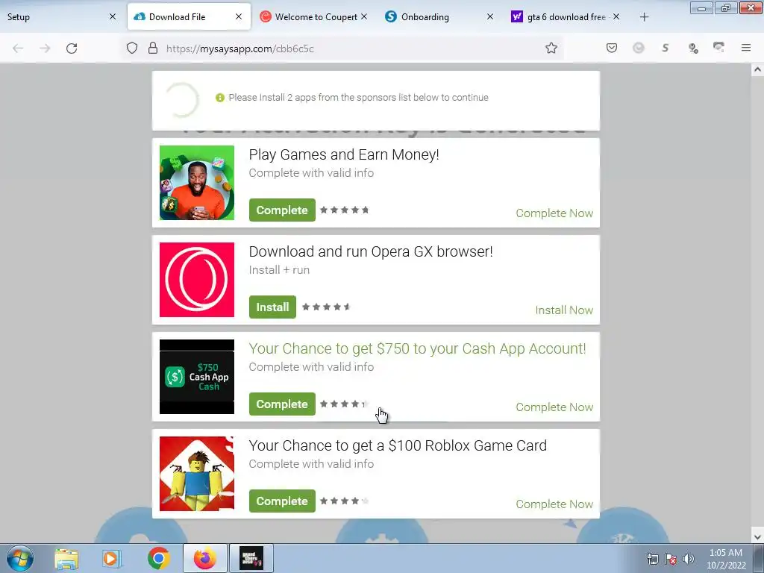The width and height of the screenshot is (764, 573).
Task: Open the Windows Start menu
Action: 20,558
